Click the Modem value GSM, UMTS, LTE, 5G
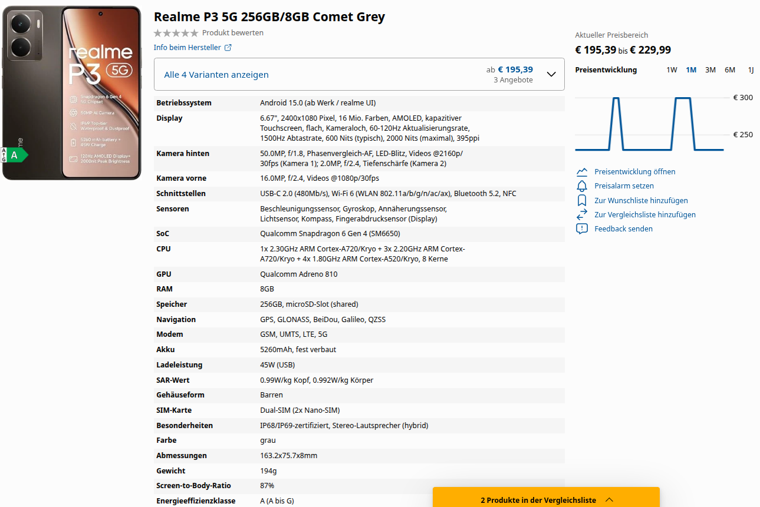760x507 pixels. pos(294,334)
